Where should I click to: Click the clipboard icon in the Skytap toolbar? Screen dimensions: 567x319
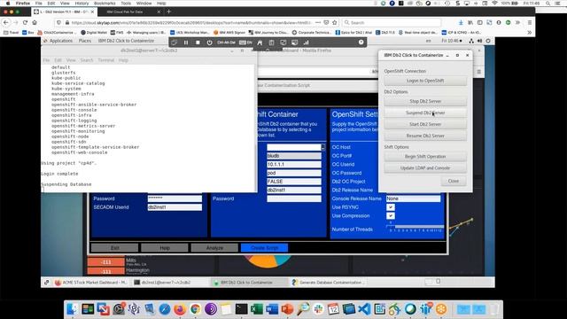(271, 43)
